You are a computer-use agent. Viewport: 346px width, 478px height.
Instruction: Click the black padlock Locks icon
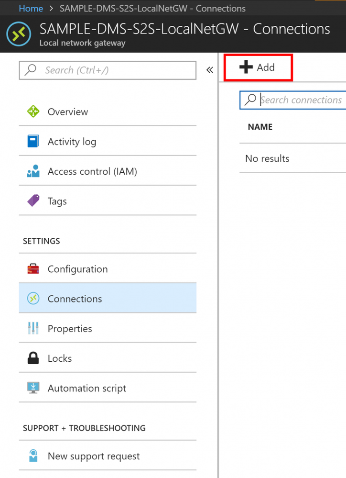[33, 358]
